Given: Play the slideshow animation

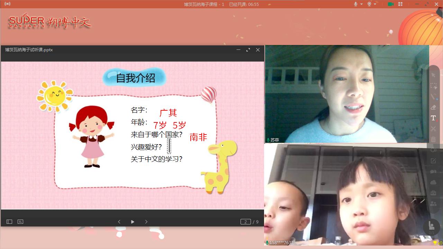Looking at the screenshot, I should pyautogui.click(x=133, y=222).
